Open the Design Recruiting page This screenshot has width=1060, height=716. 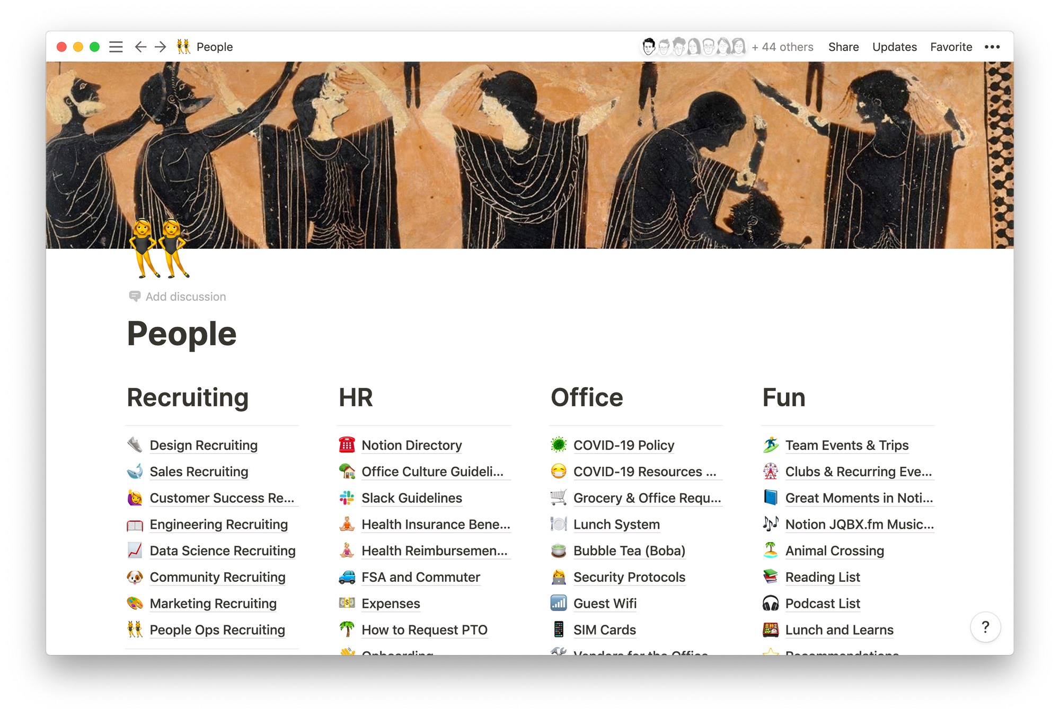point(204,445)
